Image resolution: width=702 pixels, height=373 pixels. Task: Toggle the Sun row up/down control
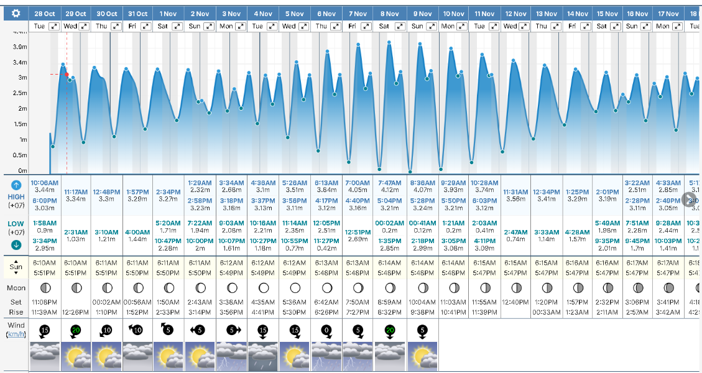click(x=16, y=269)
